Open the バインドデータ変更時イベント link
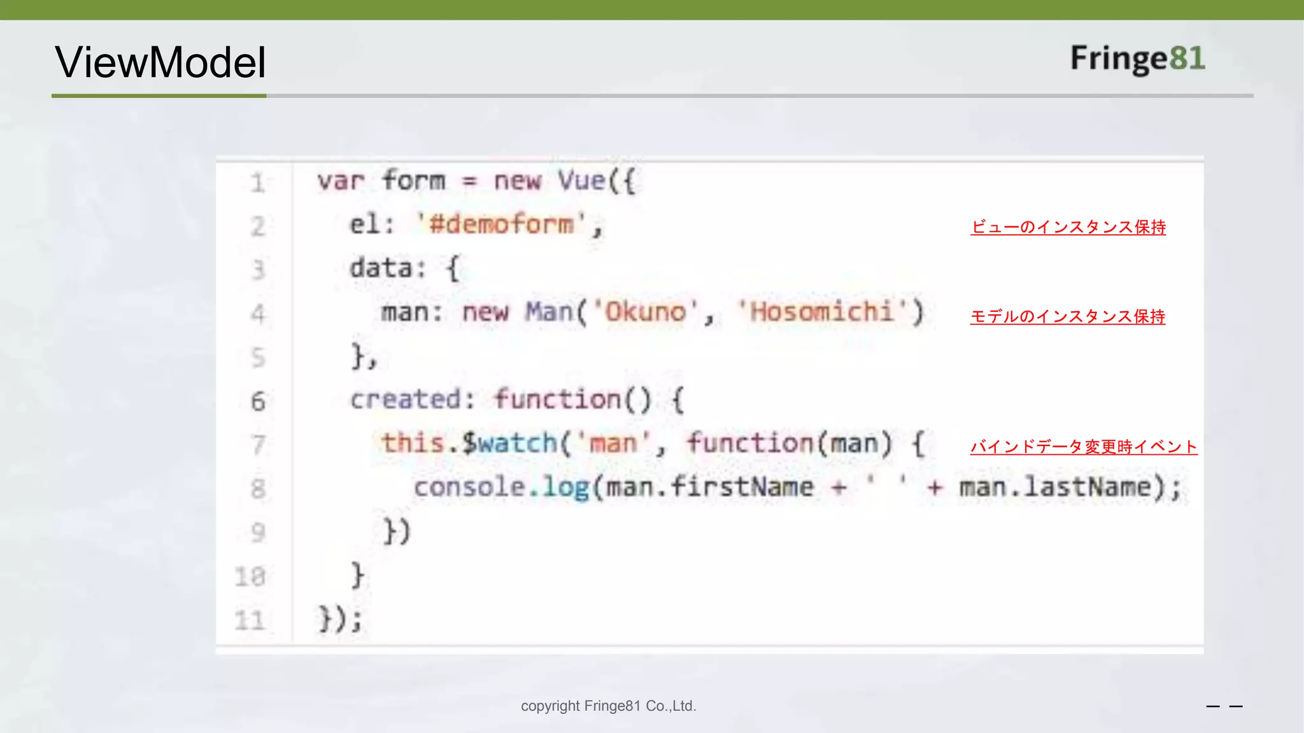 [x=1083, y=447]
